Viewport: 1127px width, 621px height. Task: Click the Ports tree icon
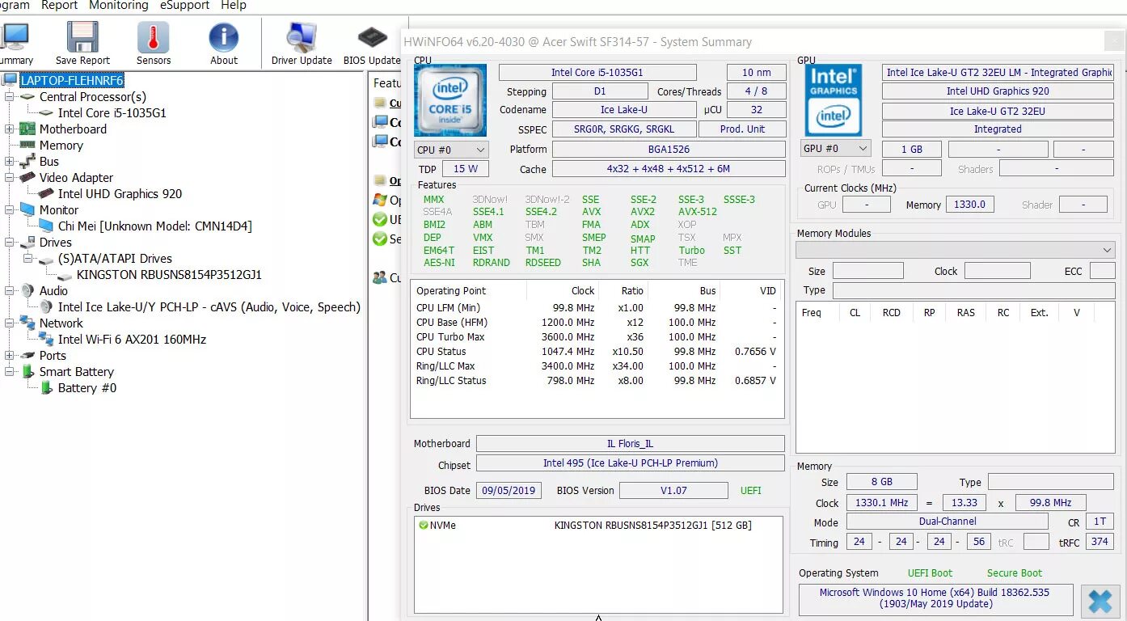[x=27, y=356]
